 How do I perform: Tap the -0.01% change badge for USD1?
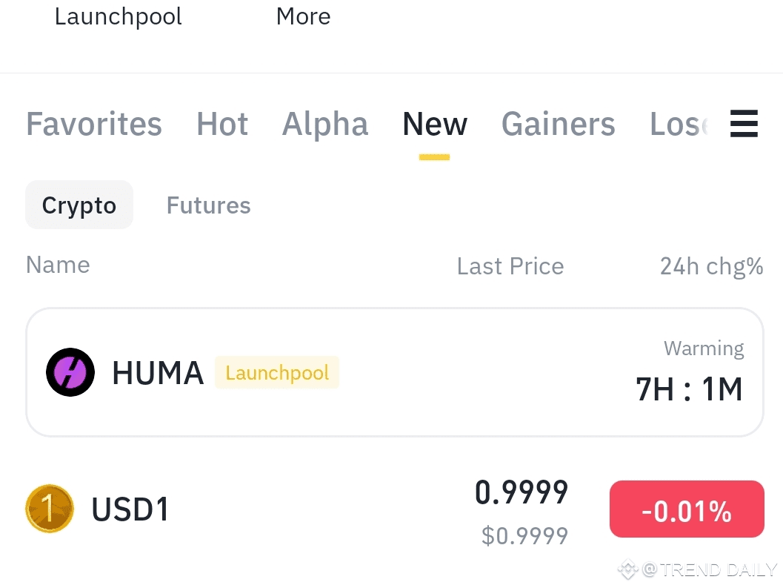[x=686, y=509]
